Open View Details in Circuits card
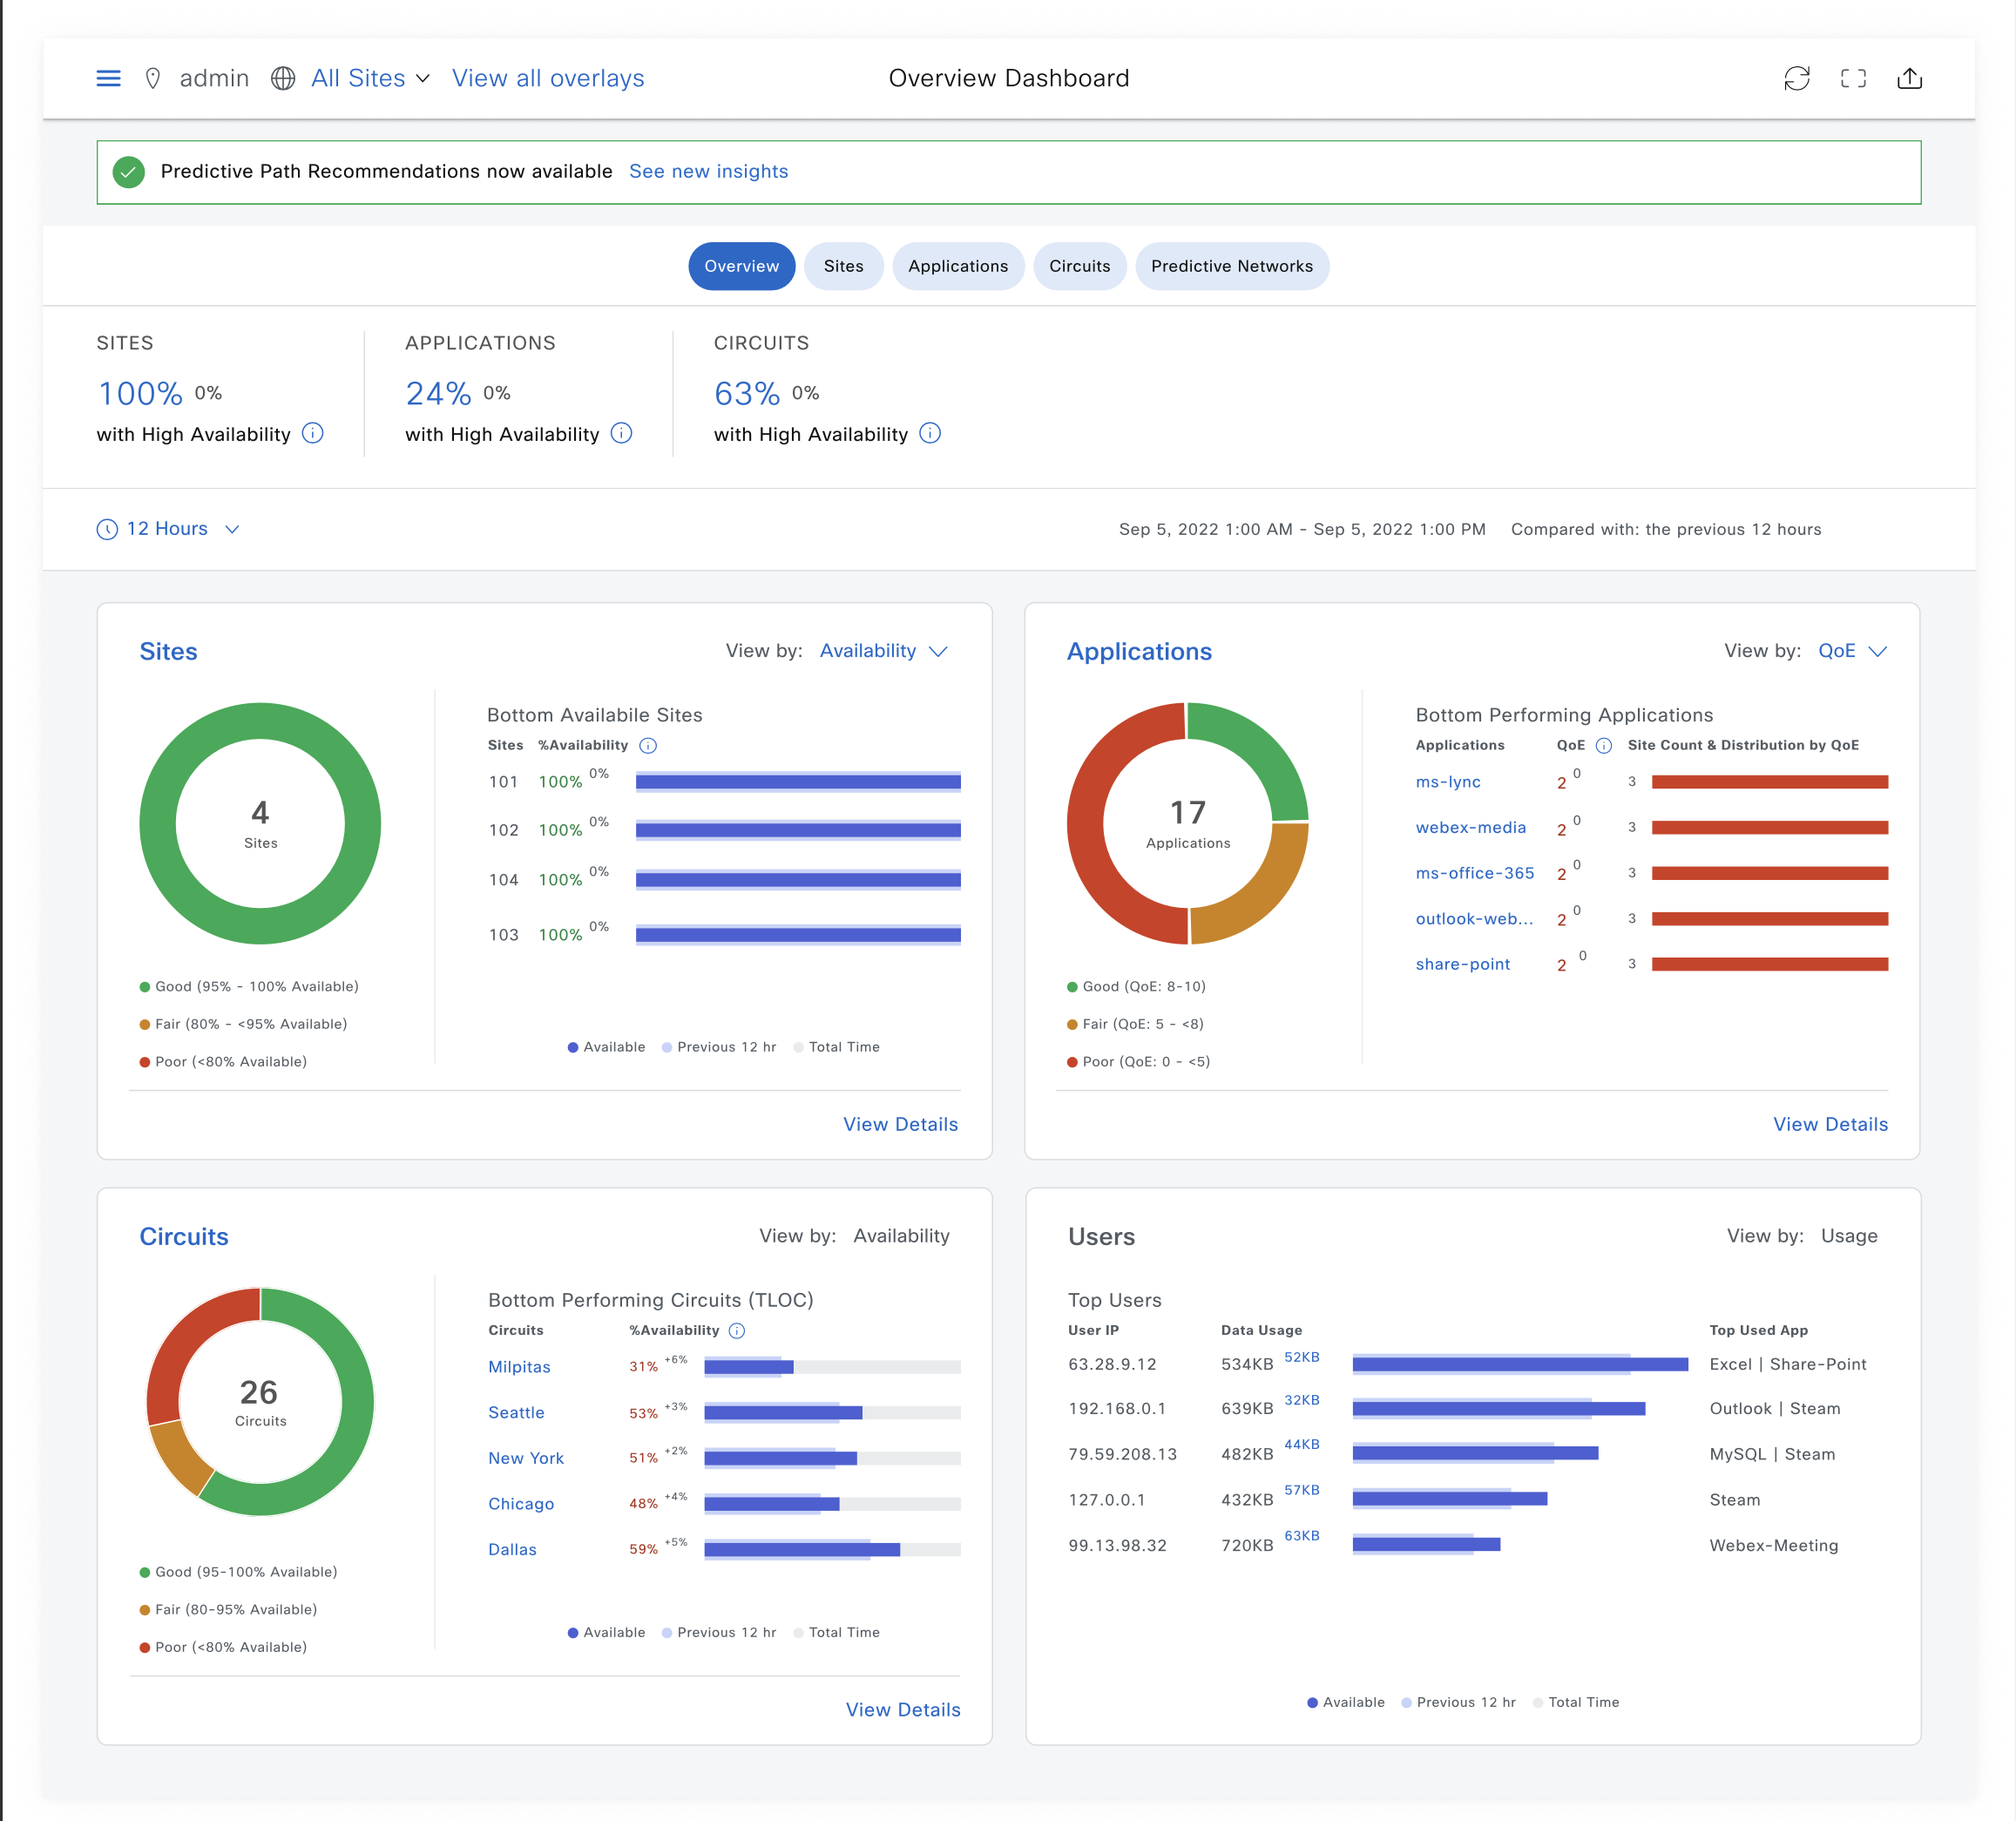2016x1821 pixels. pyautogui.click(x=902, y=1709)
